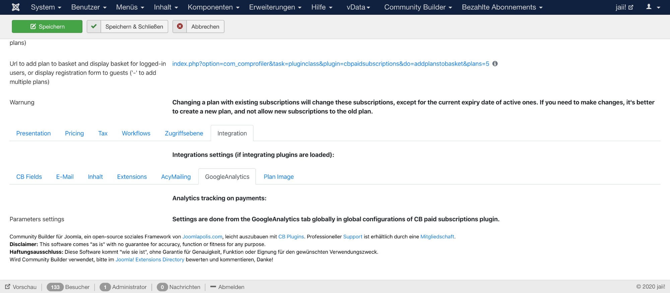Open the user account icon menu
Viewport: 670px width, 293px height.
tap(653, 7)
